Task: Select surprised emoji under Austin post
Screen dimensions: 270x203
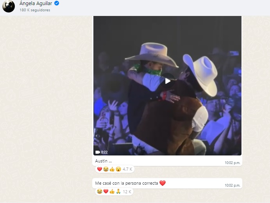Action: (118, 169)
